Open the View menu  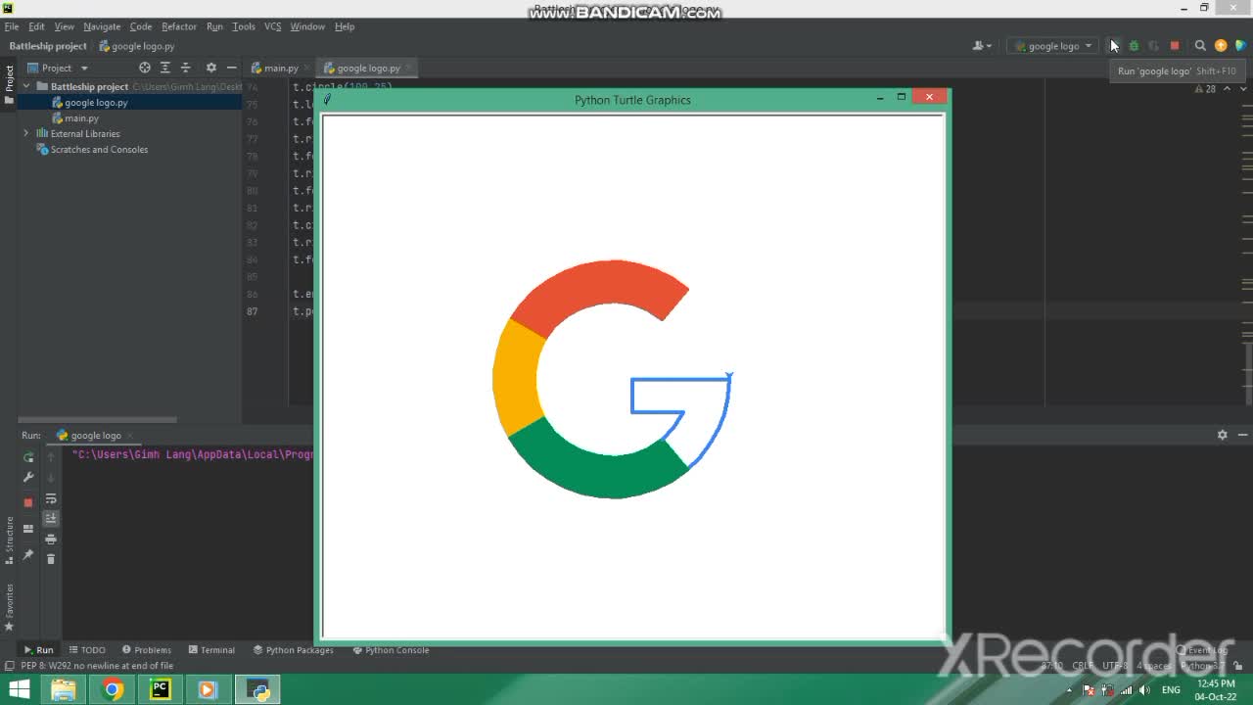(x=65, y=26)
